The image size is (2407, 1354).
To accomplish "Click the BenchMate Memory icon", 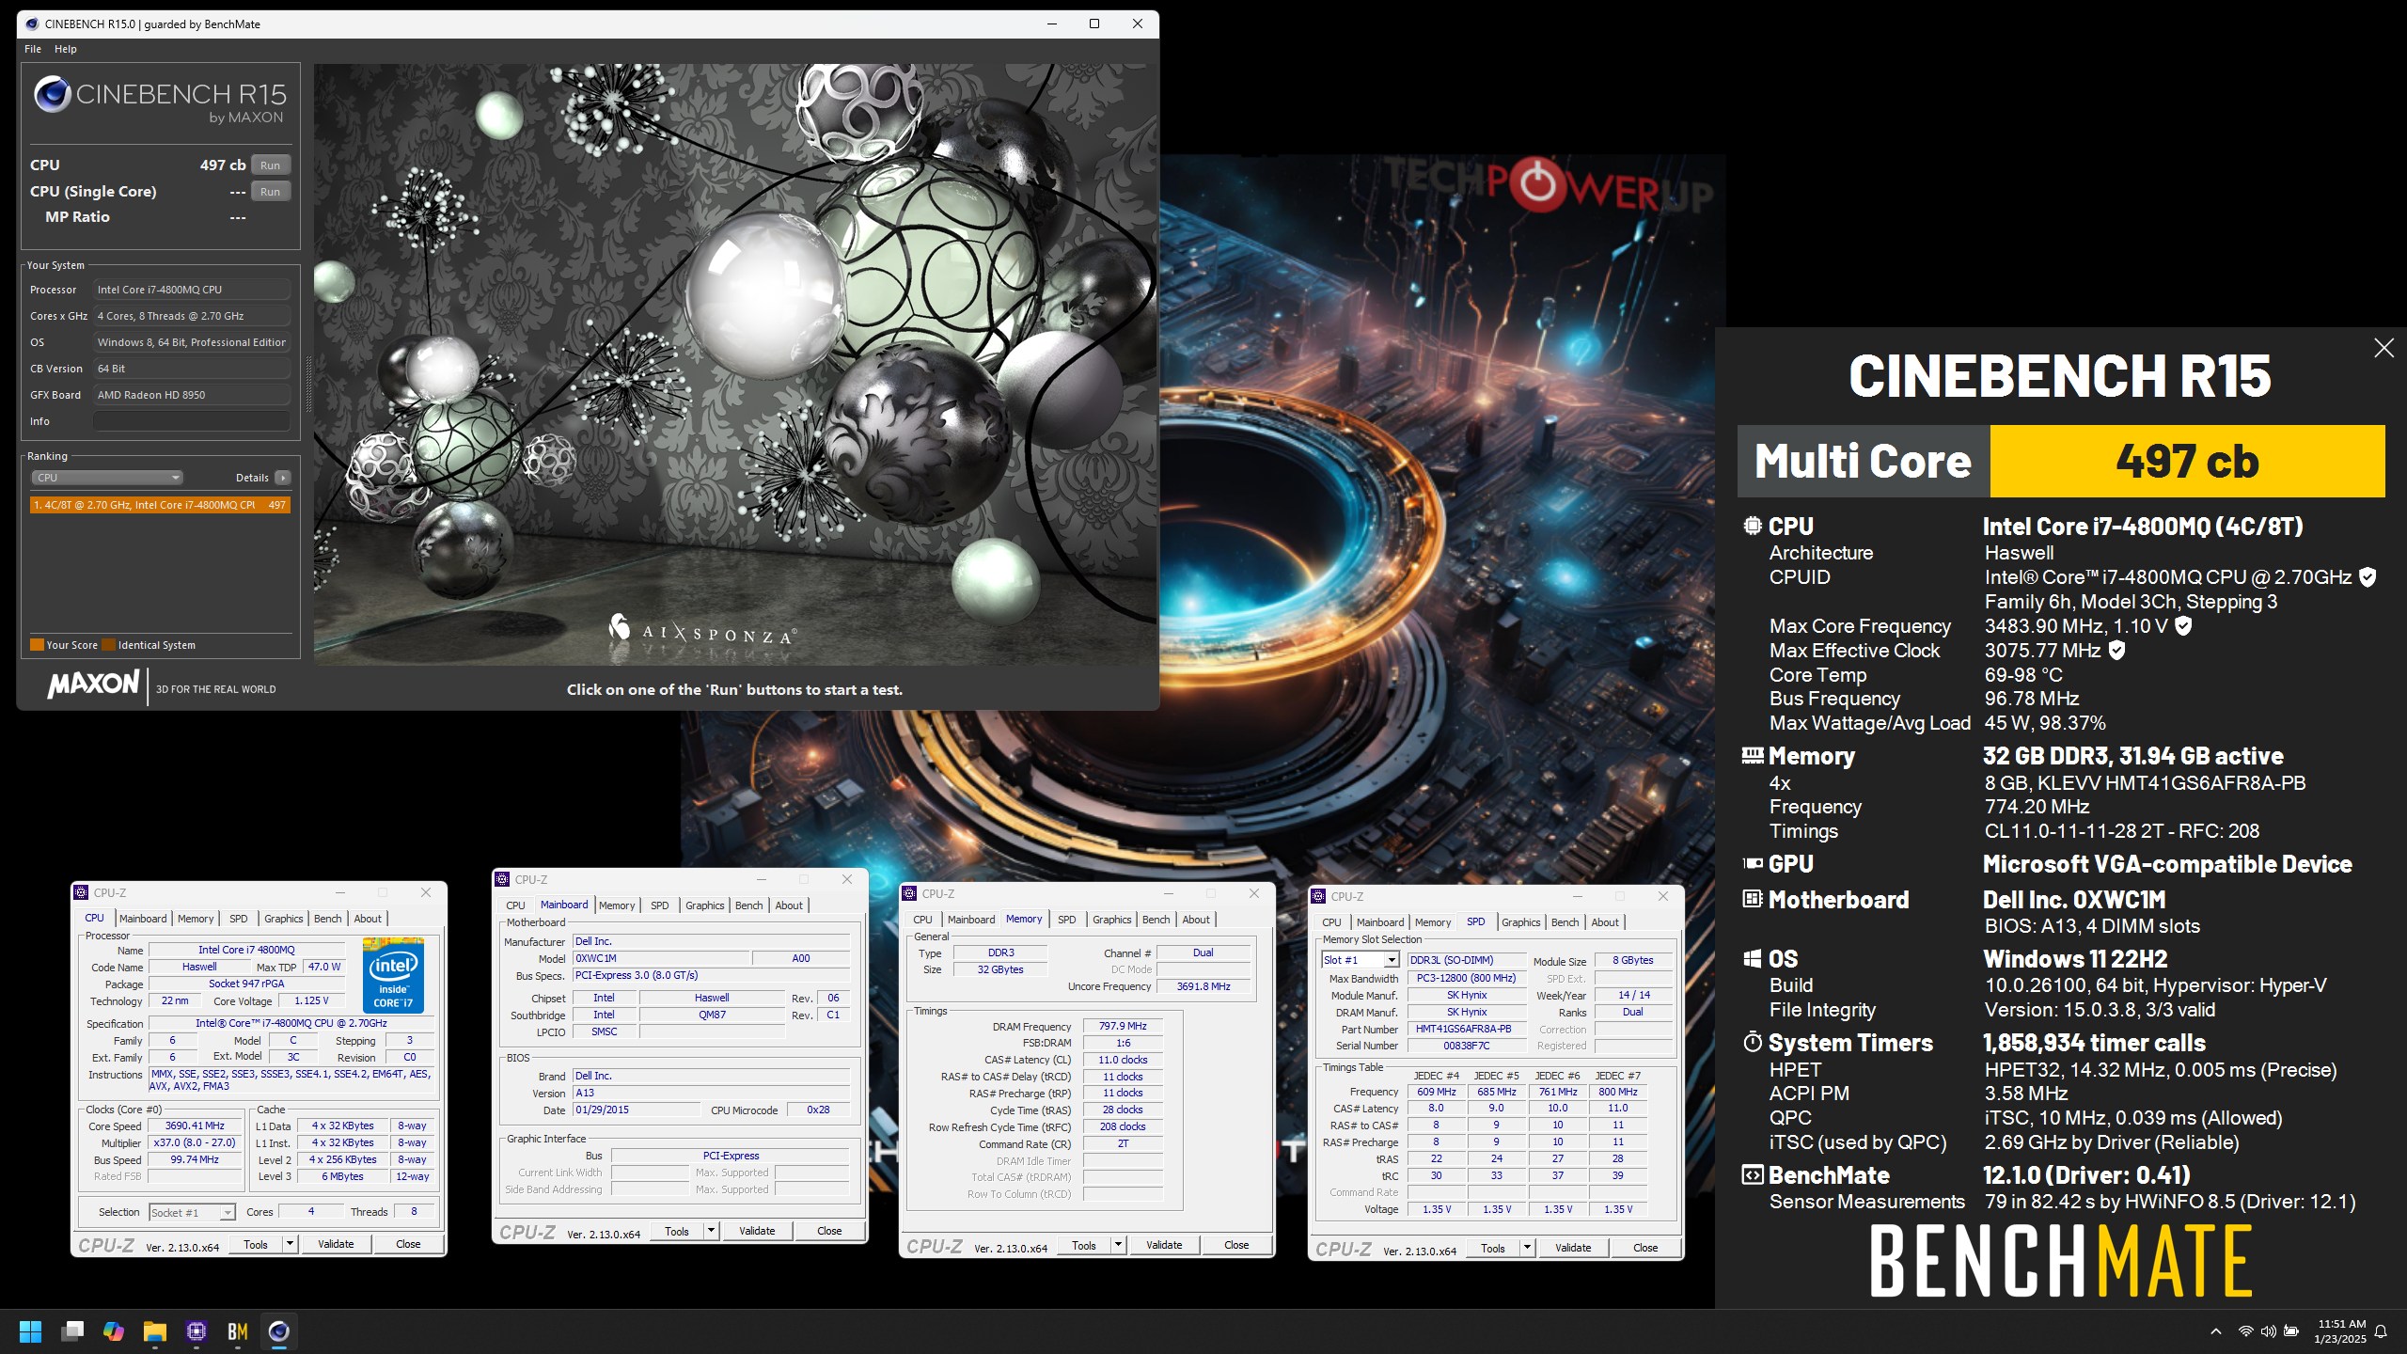I will click(x=1753, y=755).
